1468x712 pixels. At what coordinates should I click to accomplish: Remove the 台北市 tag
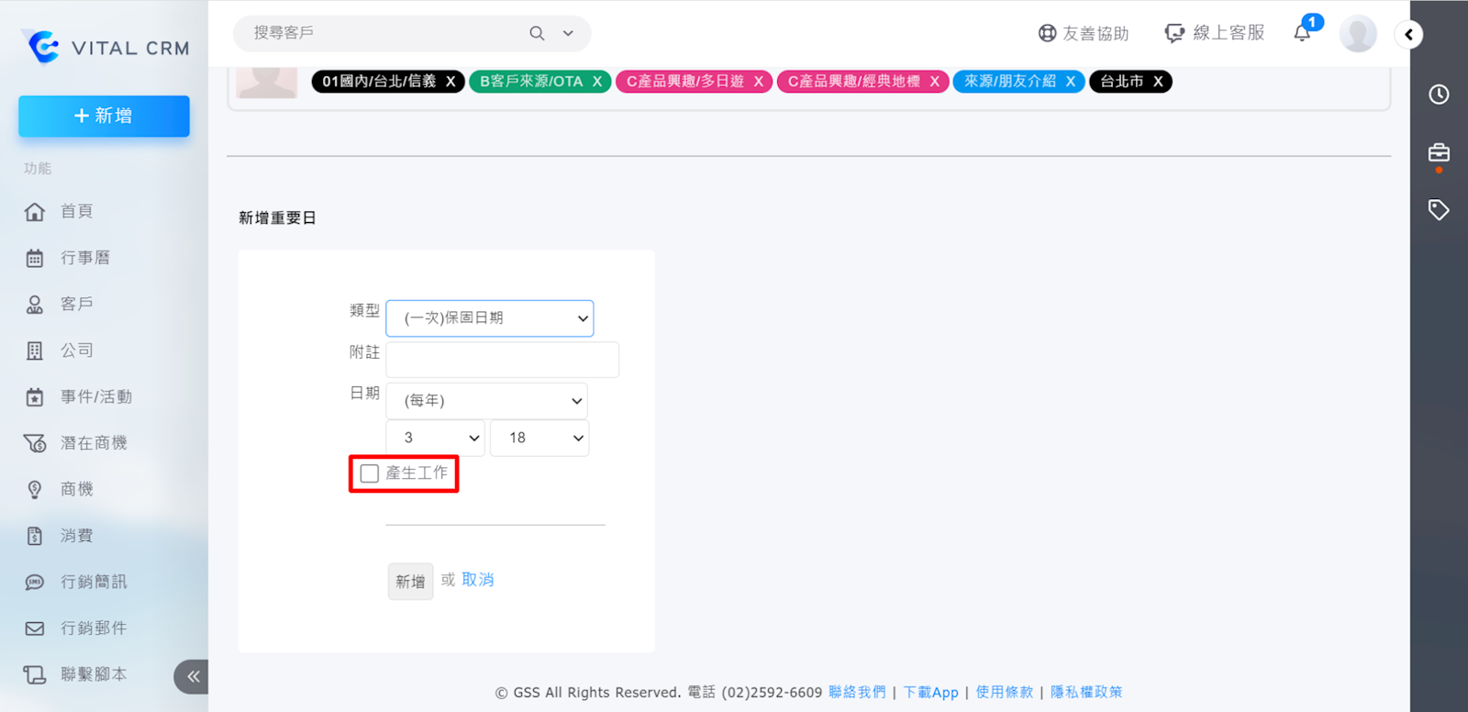1158,82
